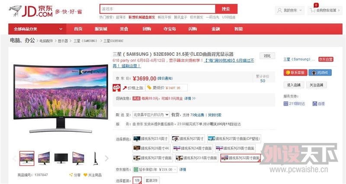Open delivery region dropdown 北京昌平区六环以内
The height and width of the screenshot is (184, 346).
click(151, 114)
